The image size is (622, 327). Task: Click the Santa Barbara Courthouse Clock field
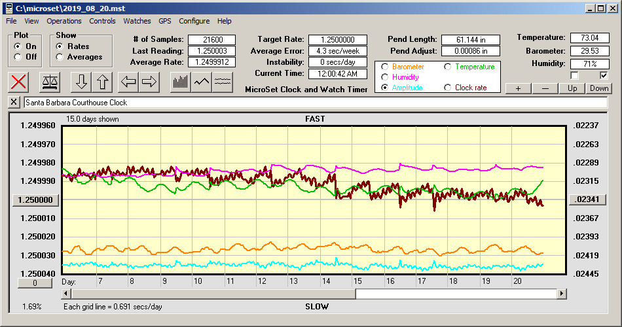click(x=316, y=102)
